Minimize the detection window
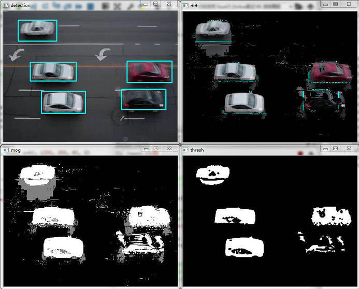This screenshot has width=359, height=289. 145,4
